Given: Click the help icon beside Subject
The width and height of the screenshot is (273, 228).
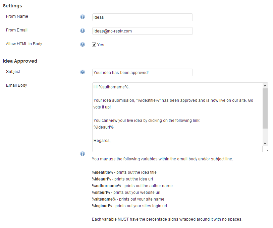Looking at the screenshot, I should pos(83,72).
